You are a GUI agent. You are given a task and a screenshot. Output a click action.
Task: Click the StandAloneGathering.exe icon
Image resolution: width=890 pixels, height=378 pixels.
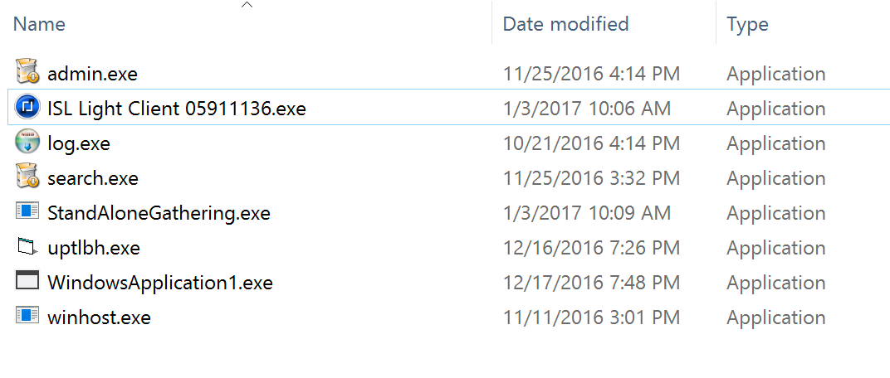[27, 212]
